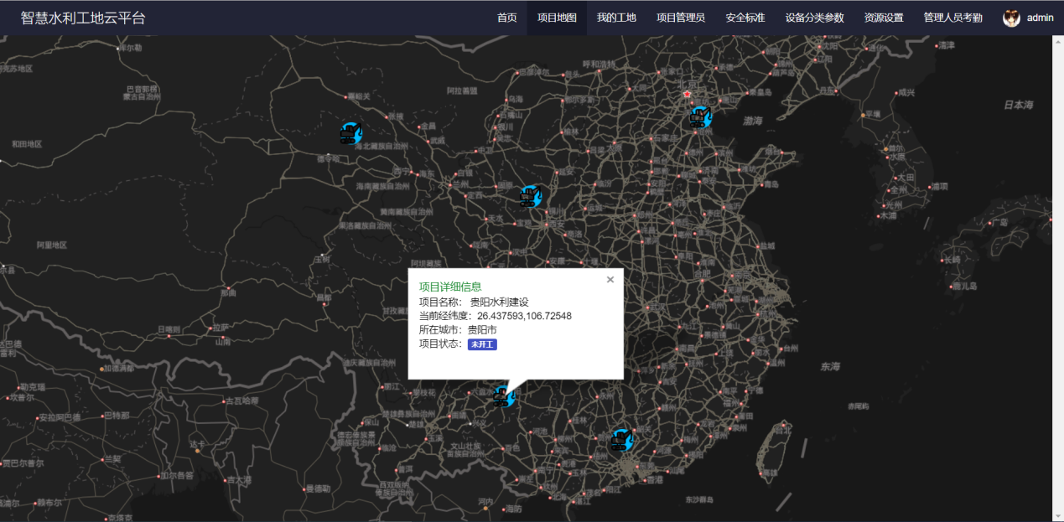Open the Guiyang excavator marker below popup
This screenshot has height=522, width=1064.
point(504,396)
